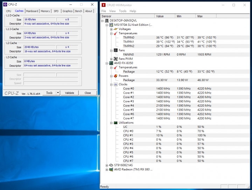Click the Powers flame icon
Image resolution: width=252 pixels, height=190 pixels.
pyautogui.click(x=116, y=76)
